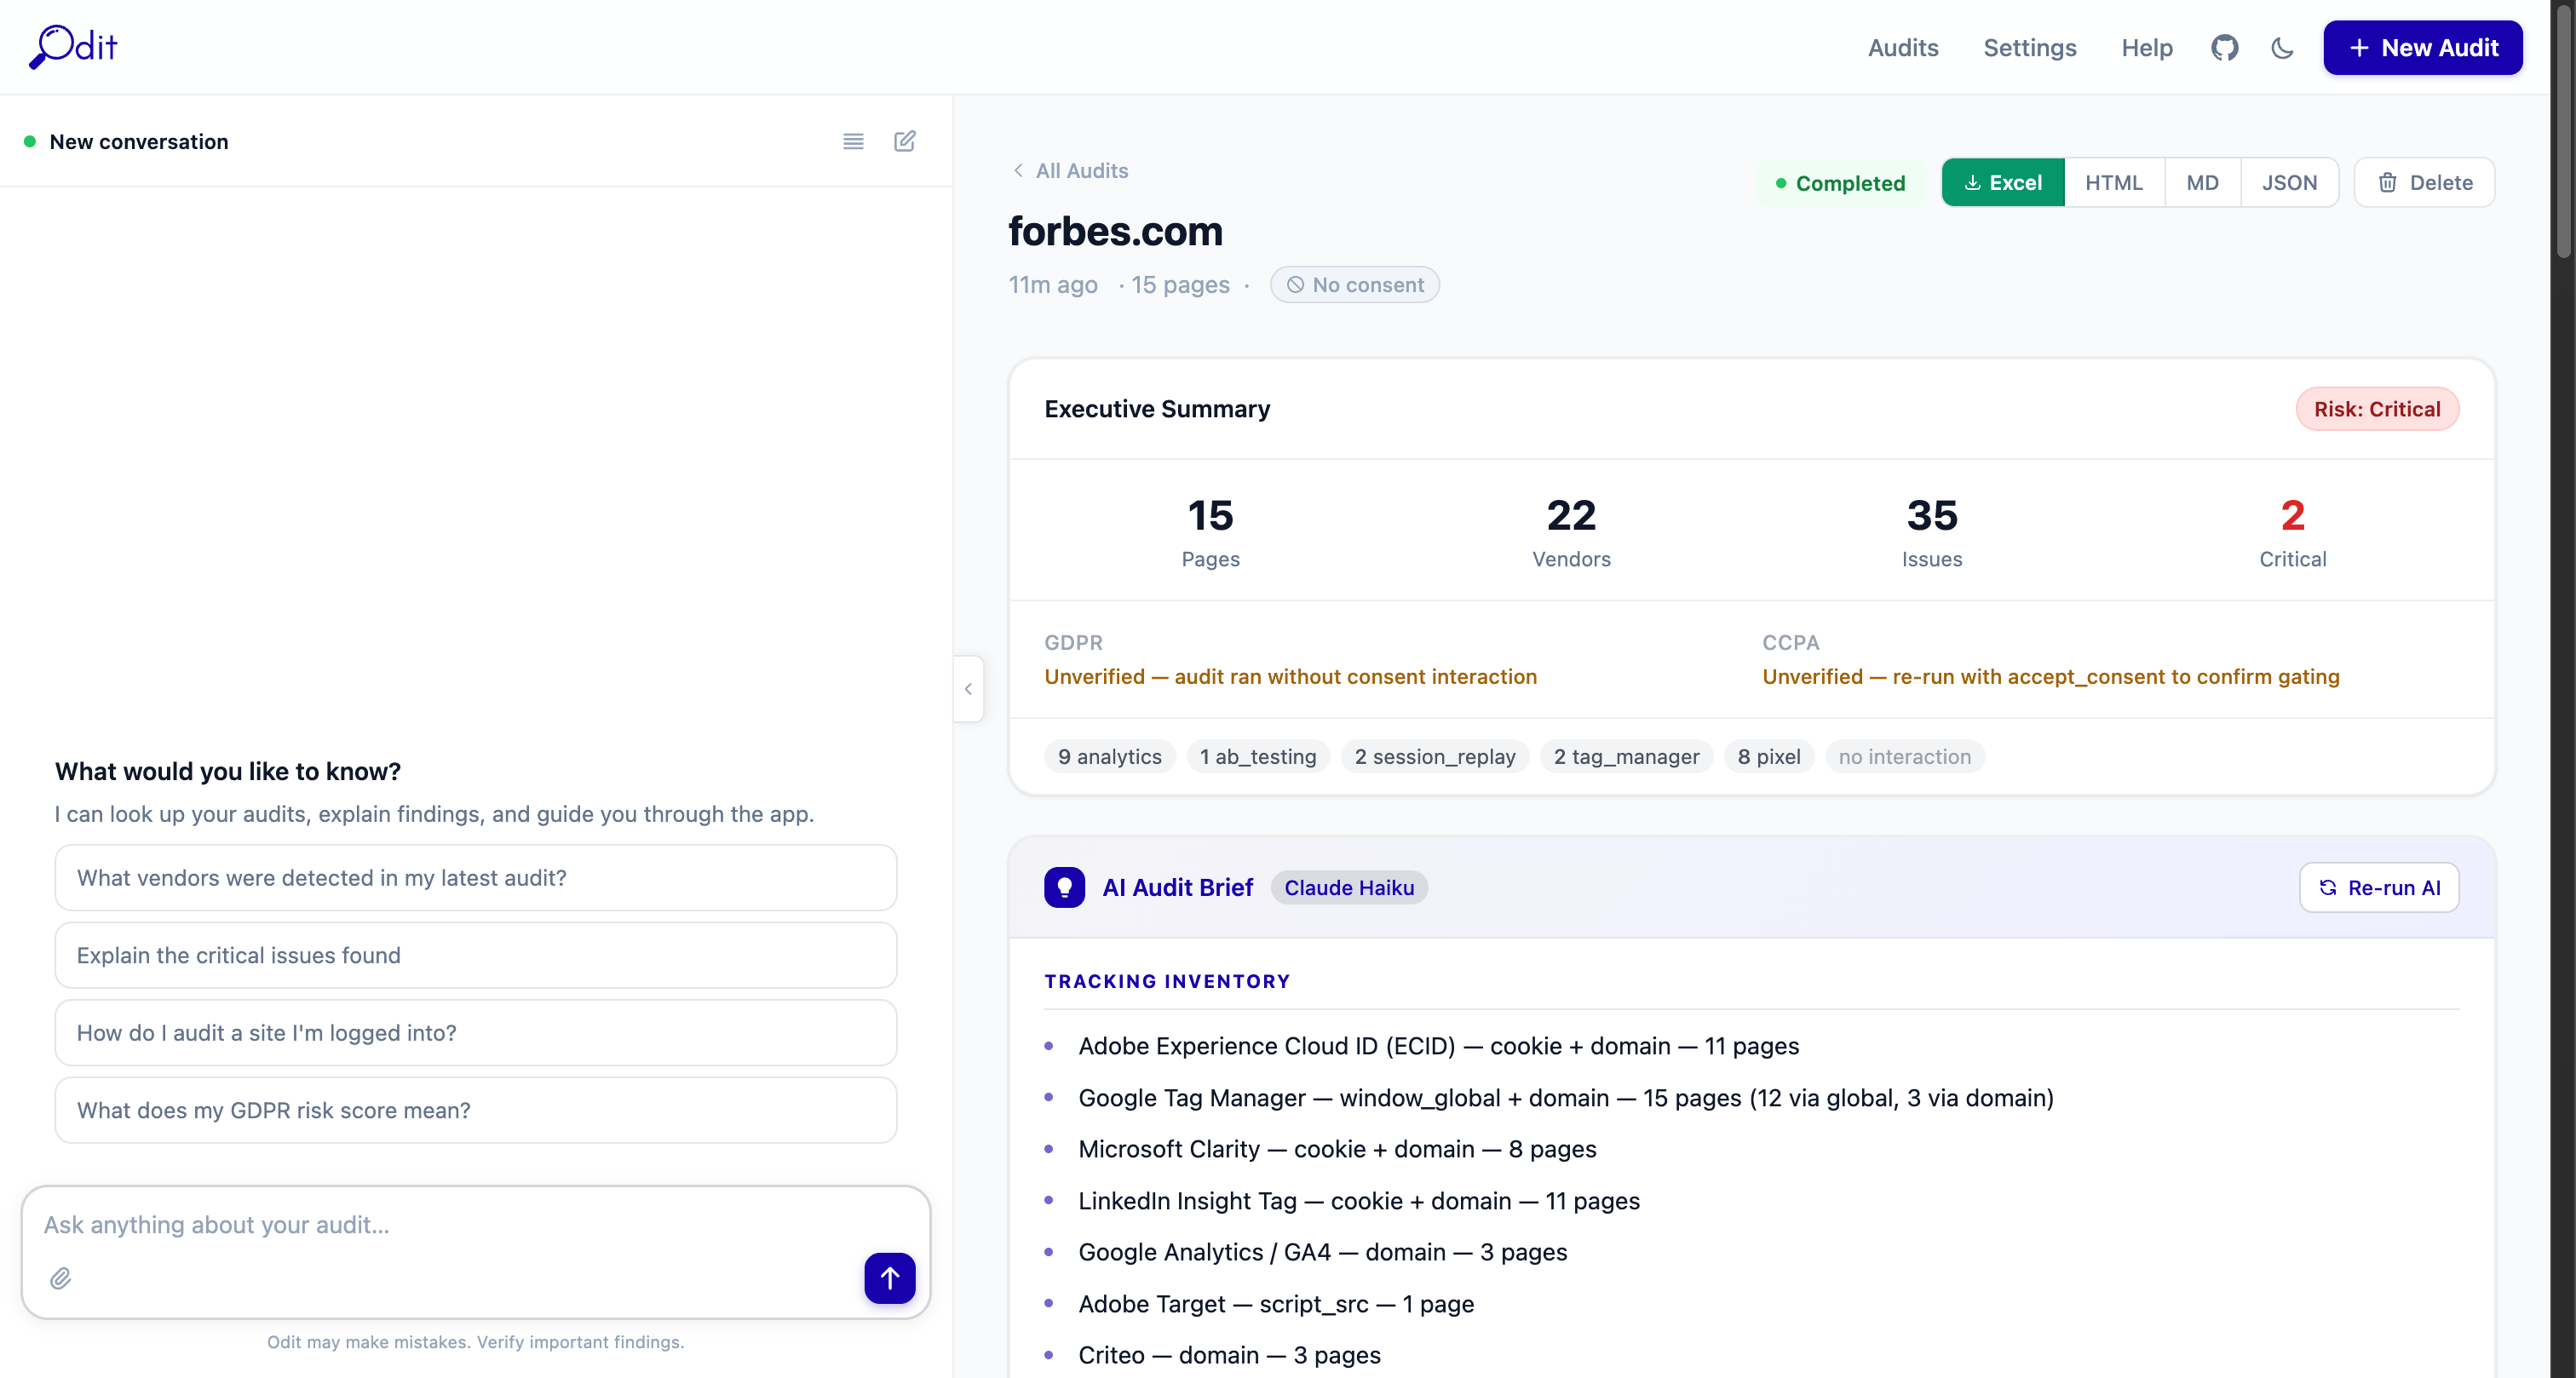The image size is (2576, 1378).
Task: Select the 9 analytics filter chip
Action: click(1108, 756)
